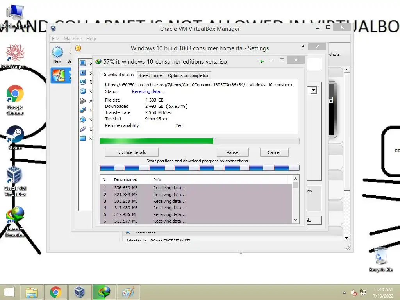Select connection row 5 with 317.436 MB
Screen dimensions: 400x300
(x=196, y=214)
